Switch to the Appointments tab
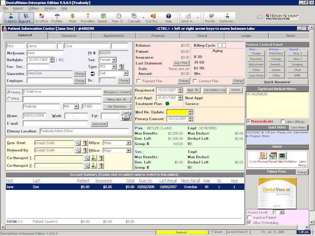Screen dimensions: 315x236 pos(113,36)
